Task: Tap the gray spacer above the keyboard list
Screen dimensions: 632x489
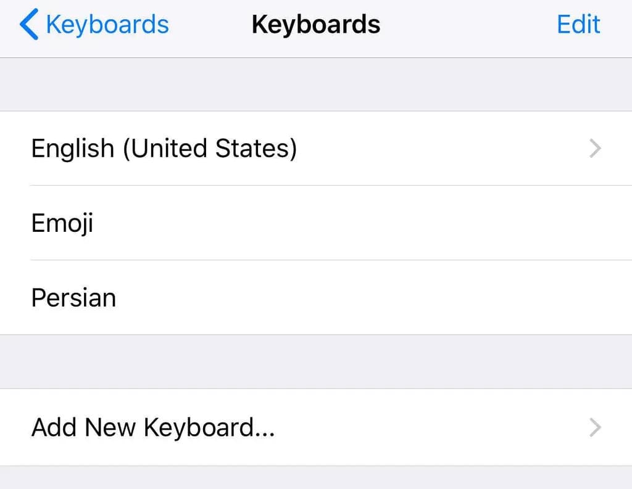Action: (x=316, y=84)
